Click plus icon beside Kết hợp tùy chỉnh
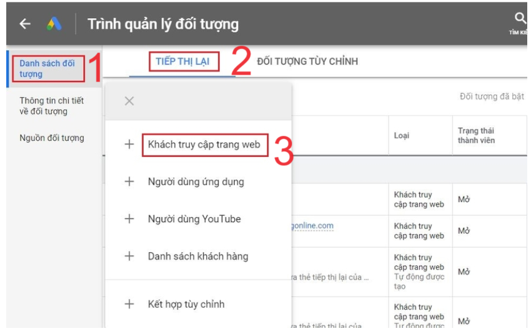Image resolution: width=531 pixels, height=336 pixels. [129, 304]
